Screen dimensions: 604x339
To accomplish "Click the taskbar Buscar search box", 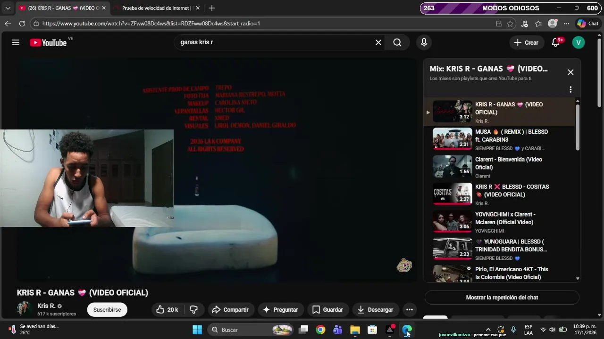I will [251, 330].
